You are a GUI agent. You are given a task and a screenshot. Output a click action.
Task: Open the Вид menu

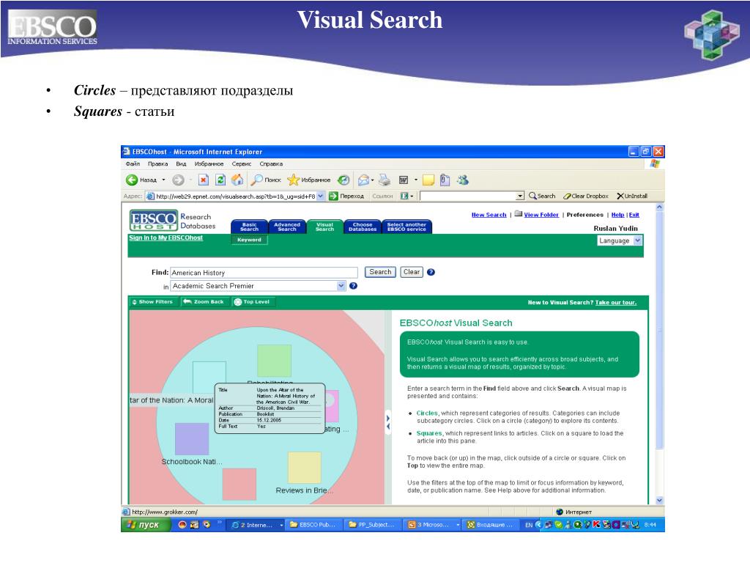(x=181, y=163)
